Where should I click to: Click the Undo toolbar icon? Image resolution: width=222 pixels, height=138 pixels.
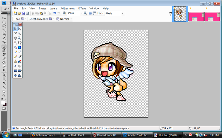pos(55,13)
